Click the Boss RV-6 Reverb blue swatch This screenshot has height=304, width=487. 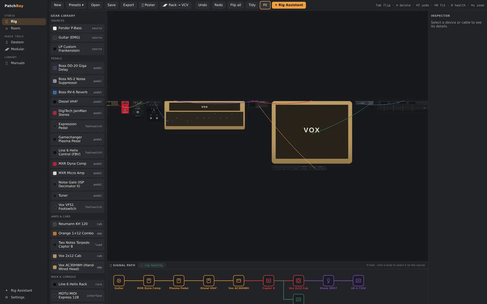(x=55, y=92)
